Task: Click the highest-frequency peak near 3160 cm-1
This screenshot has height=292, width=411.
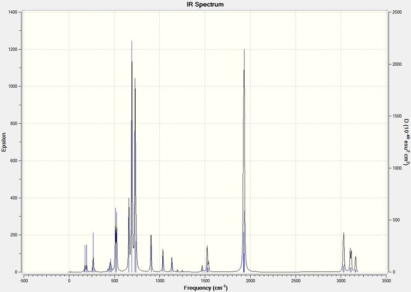Action: tap(356, 264)
